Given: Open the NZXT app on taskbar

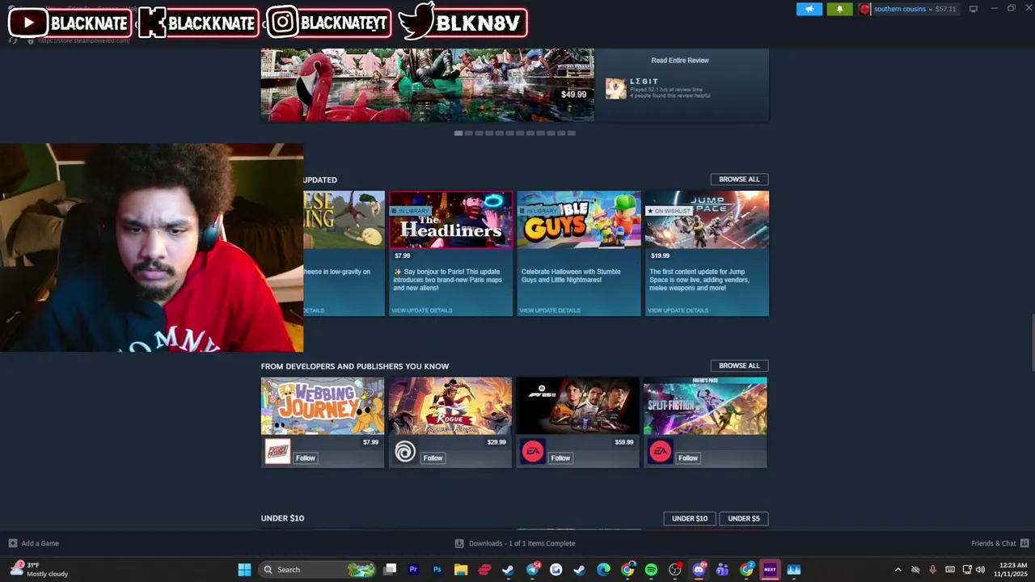Looking at the screenshot, I should (x=770, y=570).
